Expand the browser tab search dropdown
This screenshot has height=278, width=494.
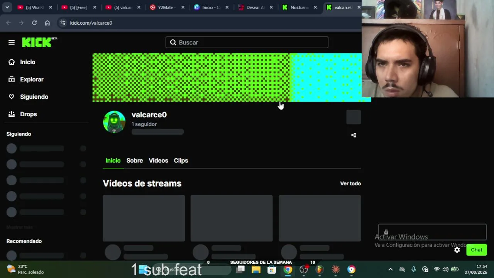click(7, 7)
